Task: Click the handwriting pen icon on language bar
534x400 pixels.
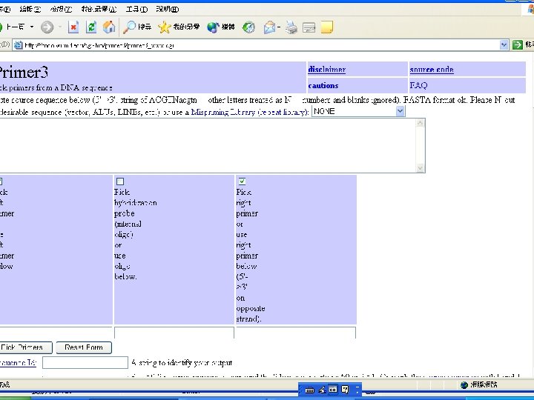Action: point(322,390)
